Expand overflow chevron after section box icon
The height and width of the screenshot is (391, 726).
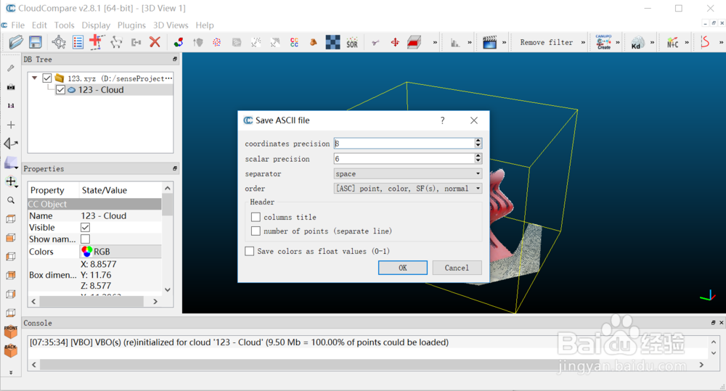[x=435, y=43]
